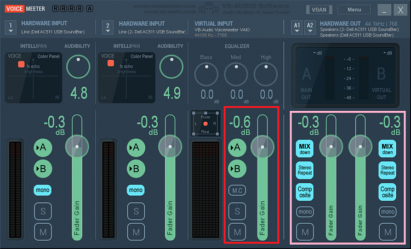Enable mono on hardware input 2
Viewport: 411px width, 249px height.
point(135,190)
